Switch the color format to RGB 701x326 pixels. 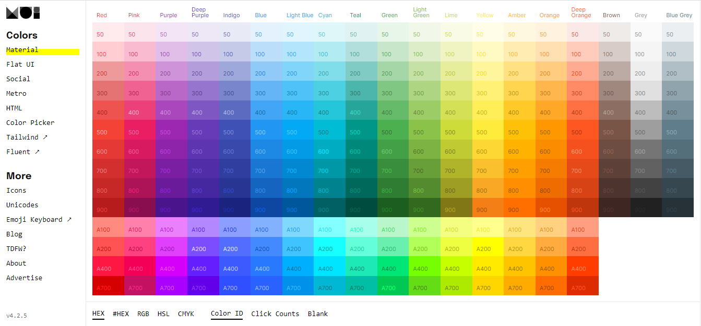[143, 314]
